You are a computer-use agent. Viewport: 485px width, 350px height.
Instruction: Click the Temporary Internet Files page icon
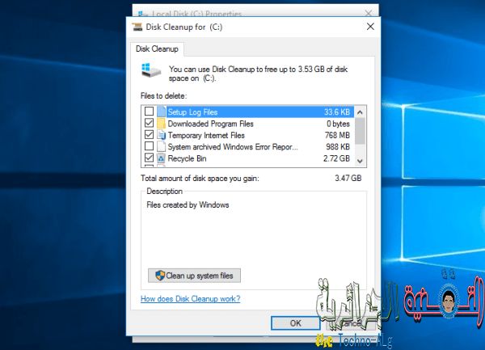click(x=161, y=135)
